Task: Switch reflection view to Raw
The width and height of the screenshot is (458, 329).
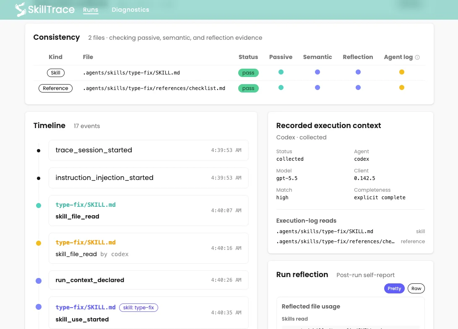Action: pos(416,288)
